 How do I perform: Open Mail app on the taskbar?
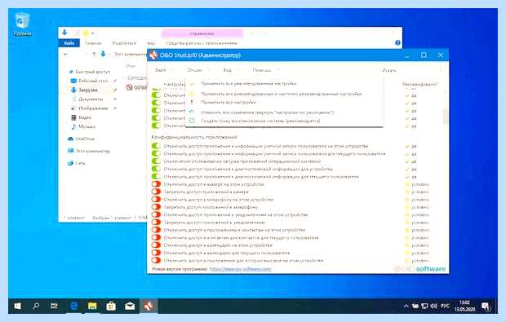(x=130, y=306)
